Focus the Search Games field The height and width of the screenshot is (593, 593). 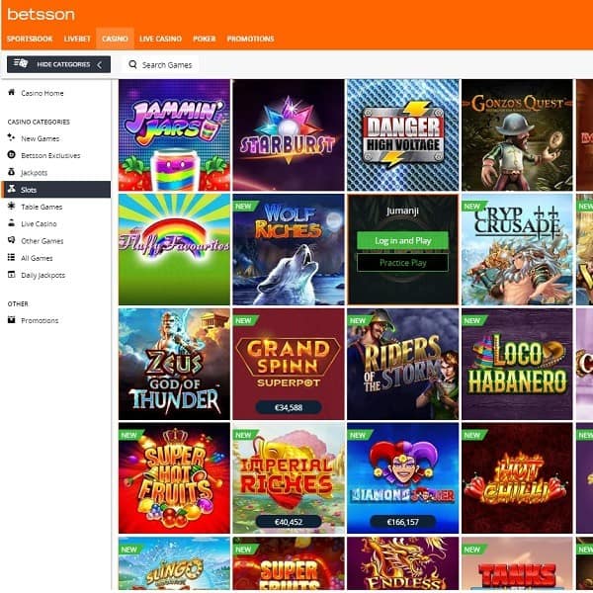click(x=161, y=64)
